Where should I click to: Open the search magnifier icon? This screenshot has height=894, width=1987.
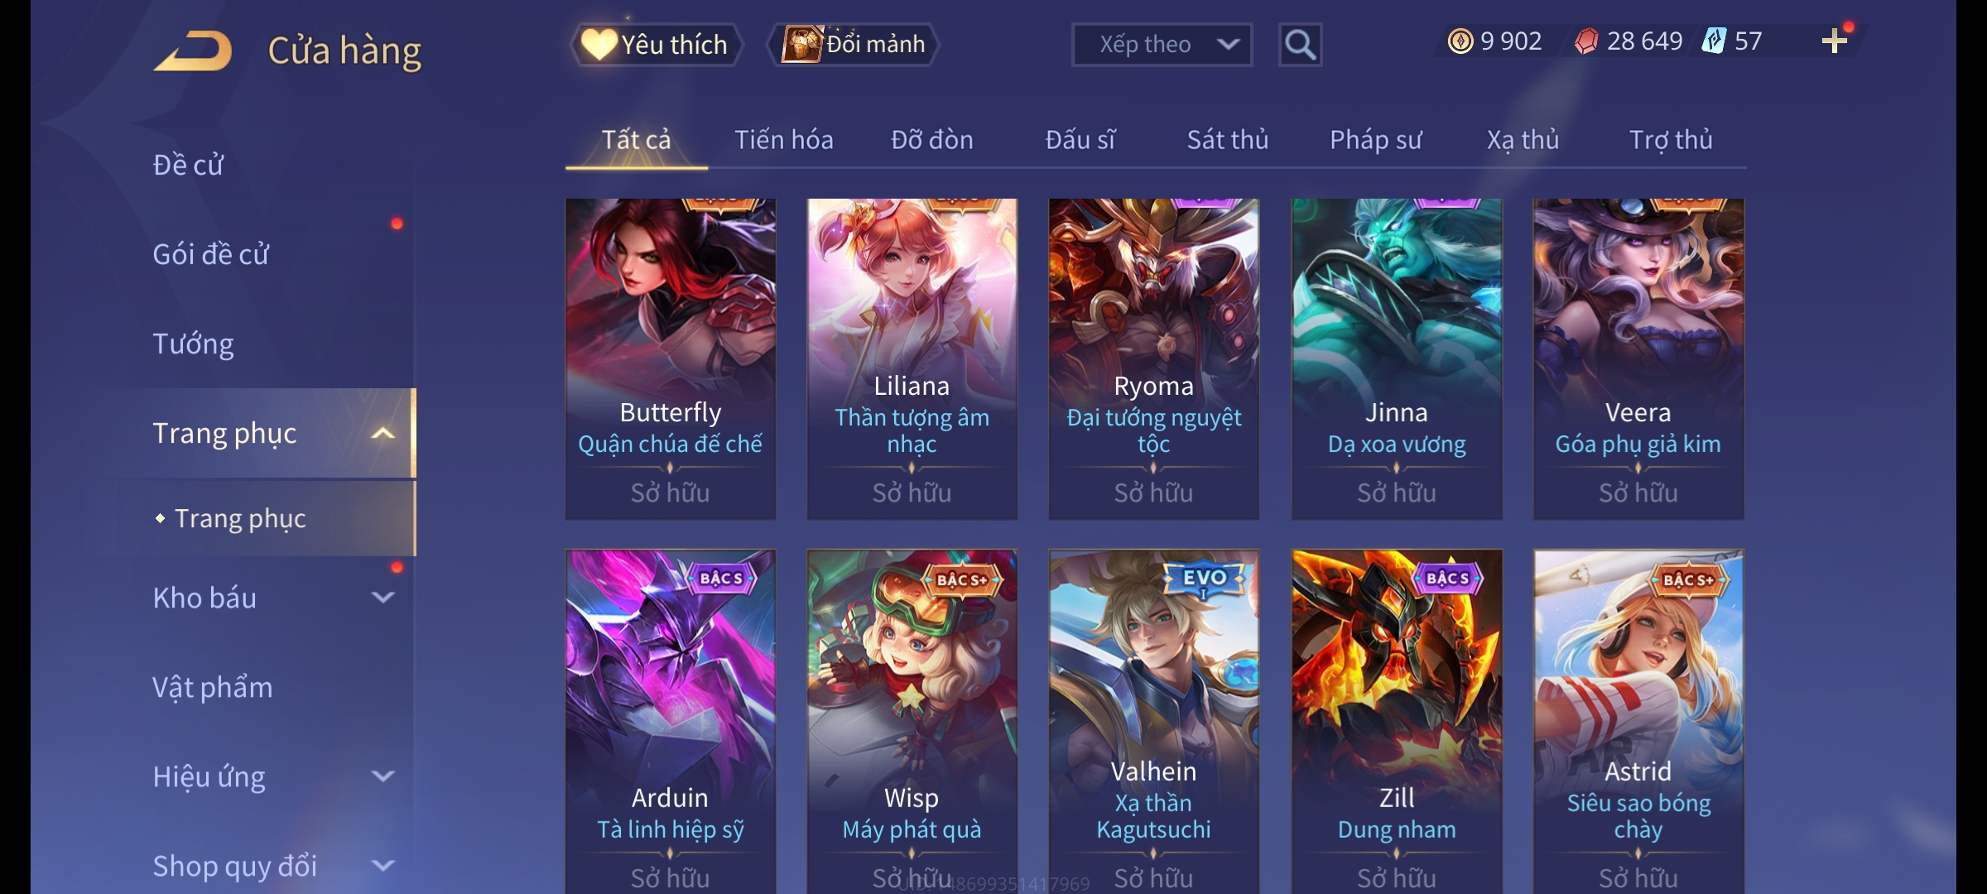tap(1300, 45)
